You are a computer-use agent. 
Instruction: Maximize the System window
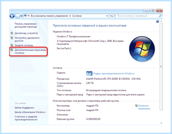pyautogui.click(x=153, y=11)
